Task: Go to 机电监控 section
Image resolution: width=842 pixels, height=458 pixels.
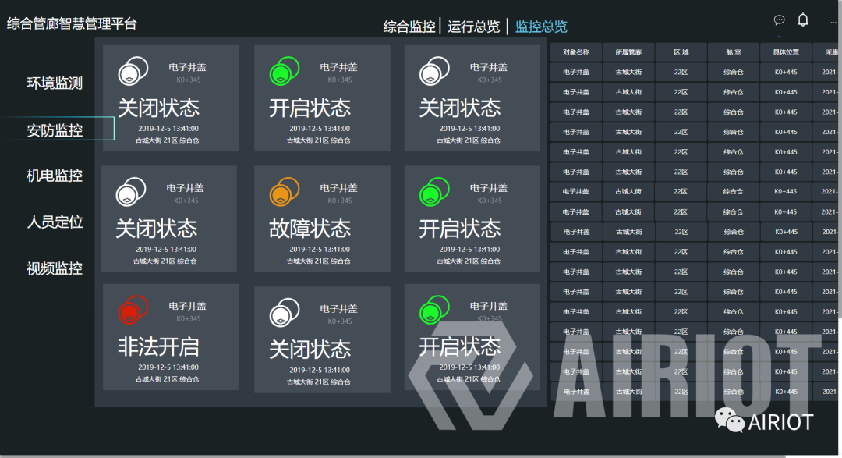Action: click(55, 176)
